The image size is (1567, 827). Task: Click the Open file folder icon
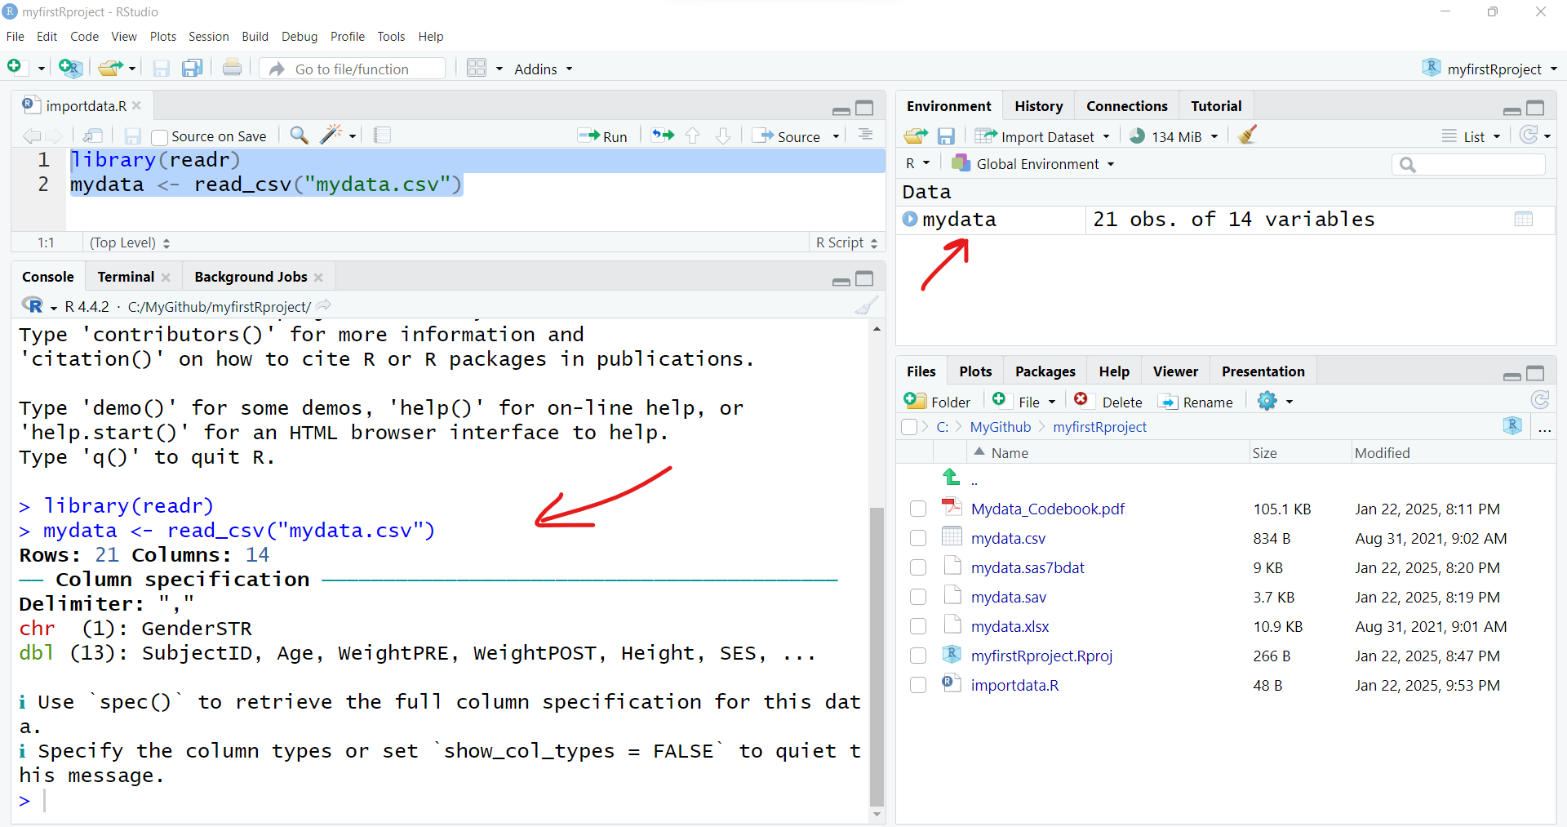pos(109,69)
